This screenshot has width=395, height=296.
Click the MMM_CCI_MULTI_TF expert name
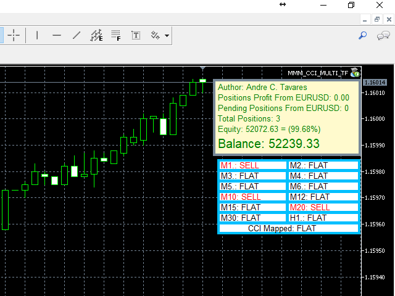point(318,73)
